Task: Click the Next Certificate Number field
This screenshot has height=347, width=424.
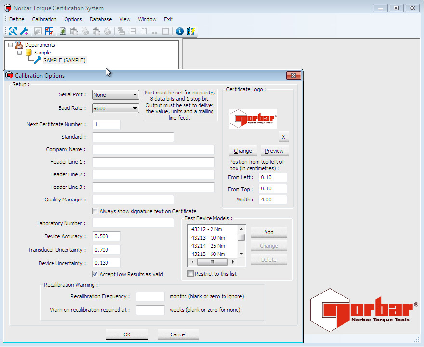Action: (106, 124)
